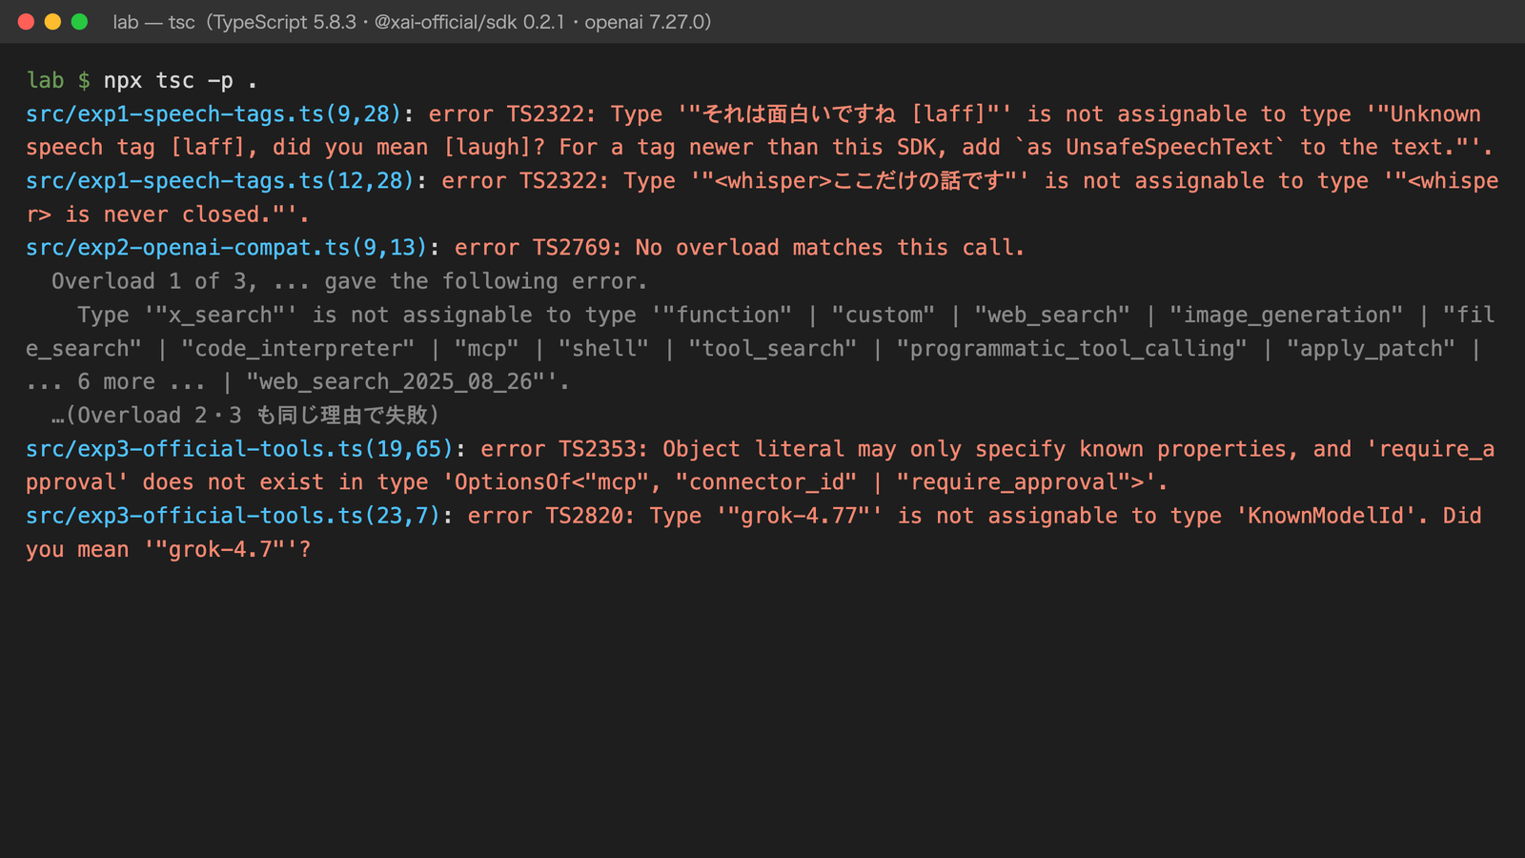This screenshot has width=1525, height=858.
Task: Click '"apply_patch"' in the type union
Action: (x=1371, y=349)
